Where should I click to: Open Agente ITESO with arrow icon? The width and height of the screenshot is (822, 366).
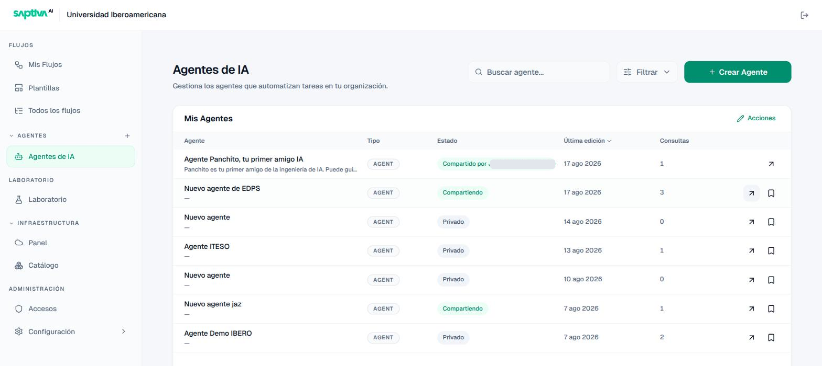[751, 251]
